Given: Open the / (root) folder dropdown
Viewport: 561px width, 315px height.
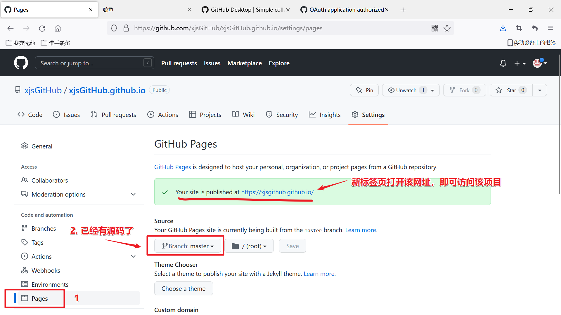Looking at the screenshot, I should [249, 246].
